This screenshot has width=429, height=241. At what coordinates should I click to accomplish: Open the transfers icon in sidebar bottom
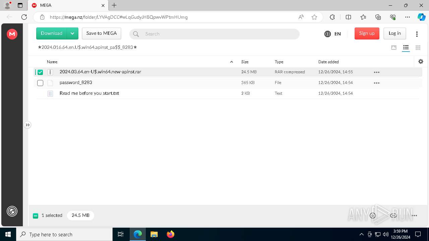tap(12, 211)
